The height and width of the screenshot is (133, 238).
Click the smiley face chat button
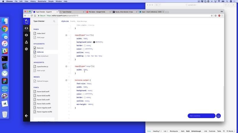[218, 116]
